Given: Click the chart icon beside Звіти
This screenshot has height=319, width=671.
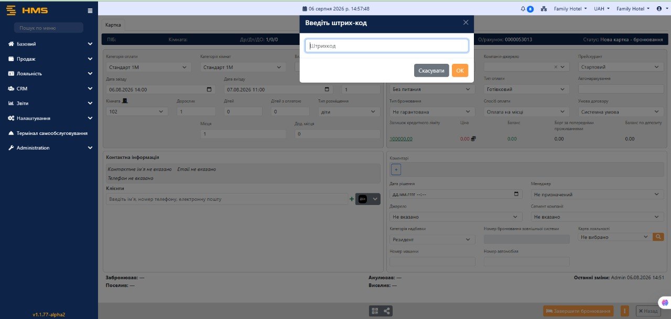Looking at the screenshot, I should click(11, 104).
